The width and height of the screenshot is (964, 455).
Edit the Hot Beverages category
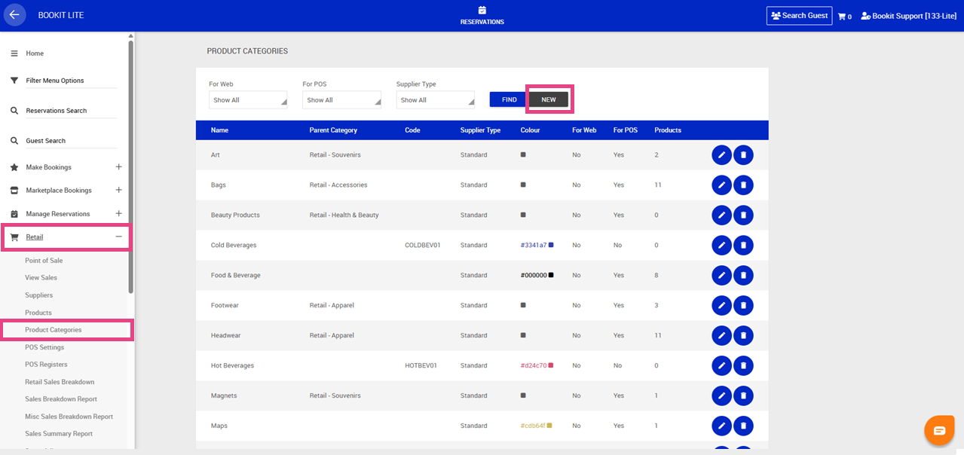721,366
